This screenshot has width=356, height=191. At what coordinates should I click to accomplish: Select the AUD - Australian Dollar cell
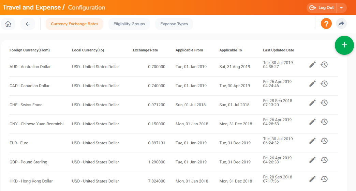(x=30, y=67)
